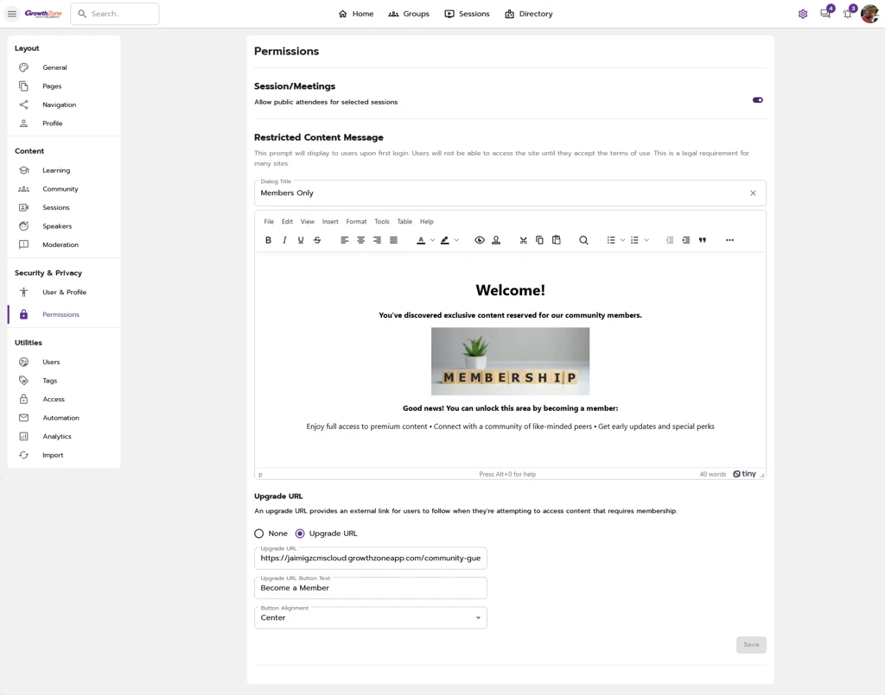Open Automation in the Utilities sidebar
This screenshot has width=885, height=695.
[60, 418]
